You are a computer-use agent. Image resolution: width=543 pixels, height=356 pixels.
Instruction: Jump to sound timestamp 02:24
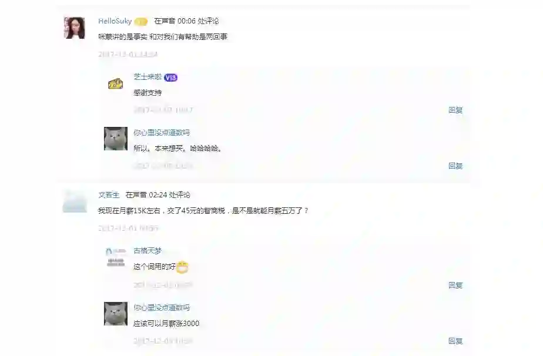[157, 195]
